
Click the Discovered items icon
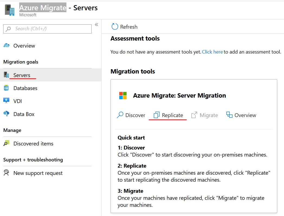[6, 143]
